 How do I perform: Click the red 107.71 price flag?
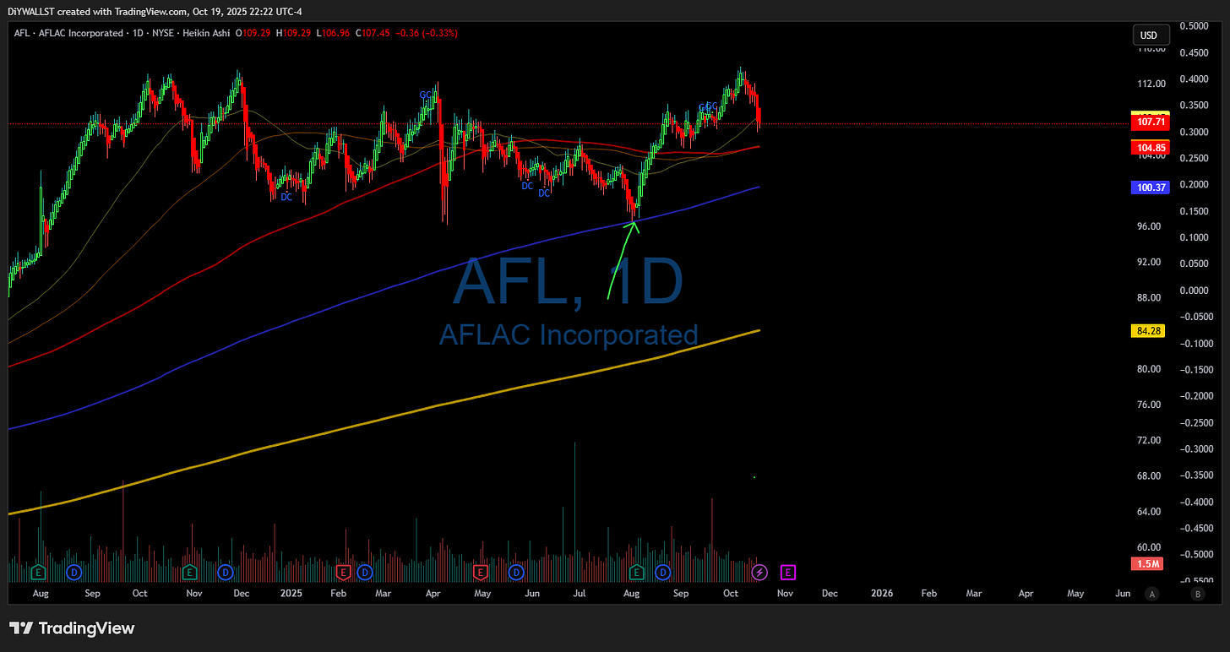click(x=1151, y=121)
